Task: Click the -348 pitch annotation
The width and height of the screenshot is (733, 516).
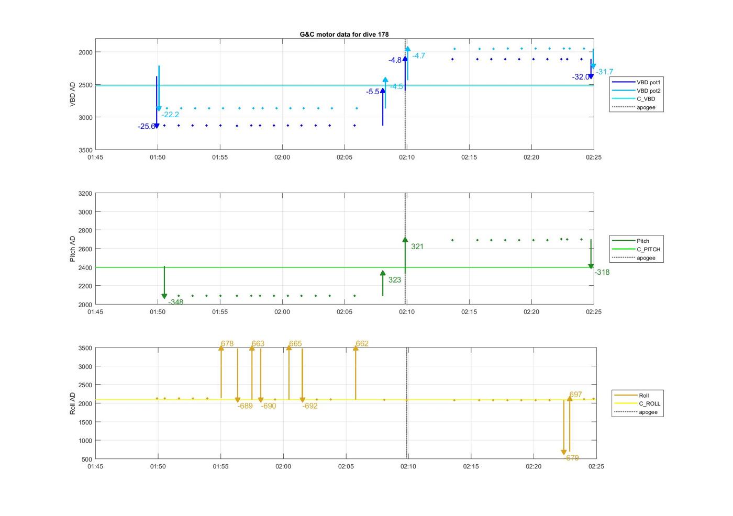Action: click(x=175, y=302)
